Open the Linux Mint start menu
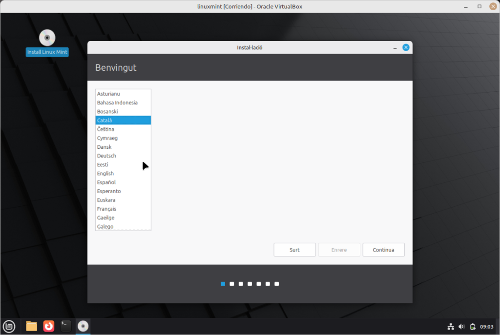The height and width of the screenshot is (335, 500). coord(9,326)
